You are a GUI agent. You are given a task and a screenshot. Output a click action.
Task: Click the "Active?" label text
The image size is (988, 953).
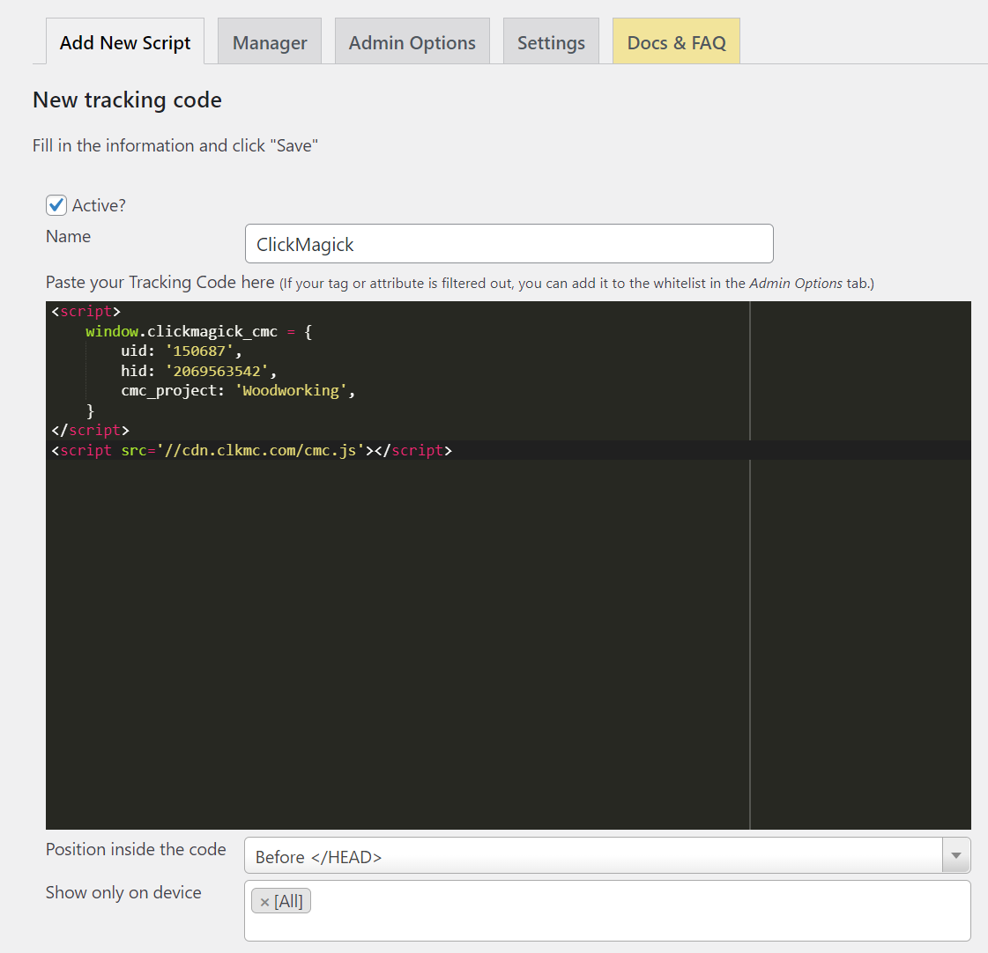tap(99, 205)
